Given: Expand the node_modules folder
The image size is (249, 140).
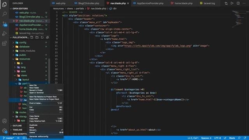Looking at the screenshot, I should click(27, 51).
